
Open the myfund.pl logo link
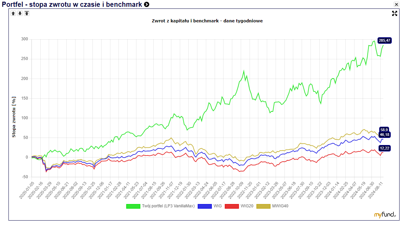[385, 214]
